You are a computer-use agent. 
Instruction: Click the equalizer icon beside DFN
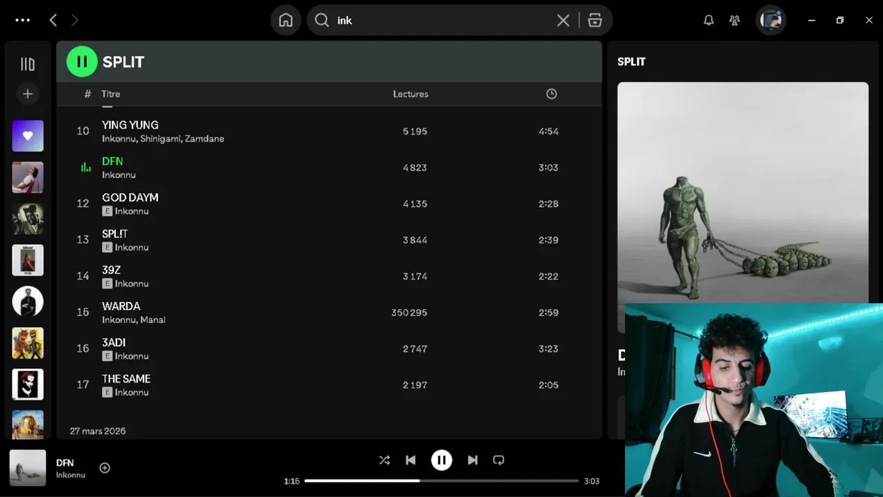86,167
